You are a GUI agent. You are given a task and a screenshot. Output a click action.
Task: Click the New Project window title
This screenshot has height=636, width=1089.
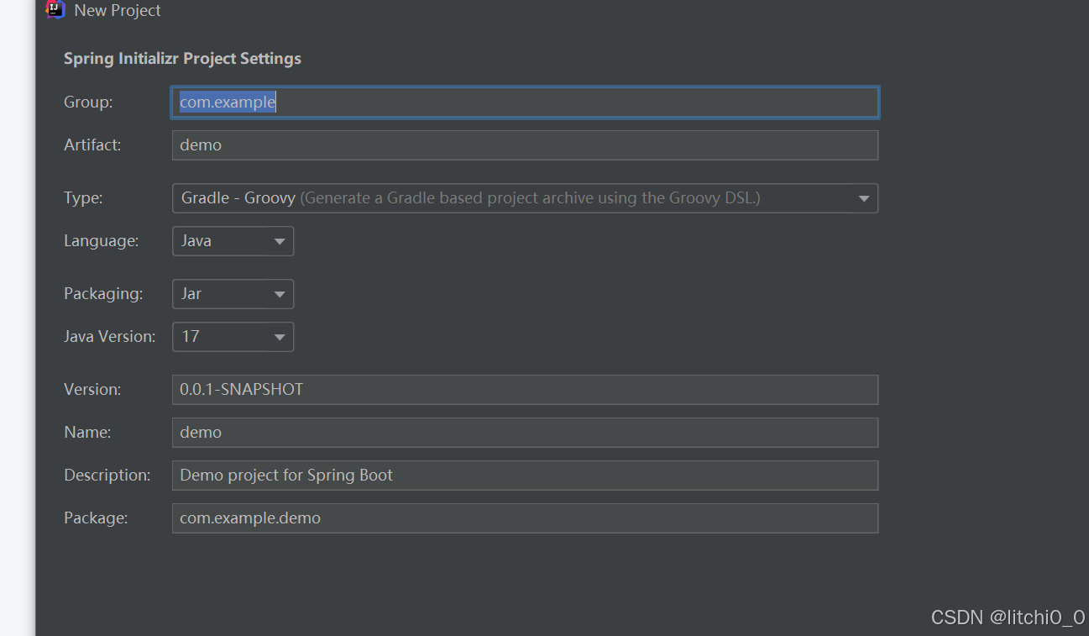(118, 10)
